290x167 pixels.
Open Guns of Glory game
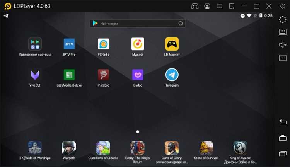[x=172, y=148]
